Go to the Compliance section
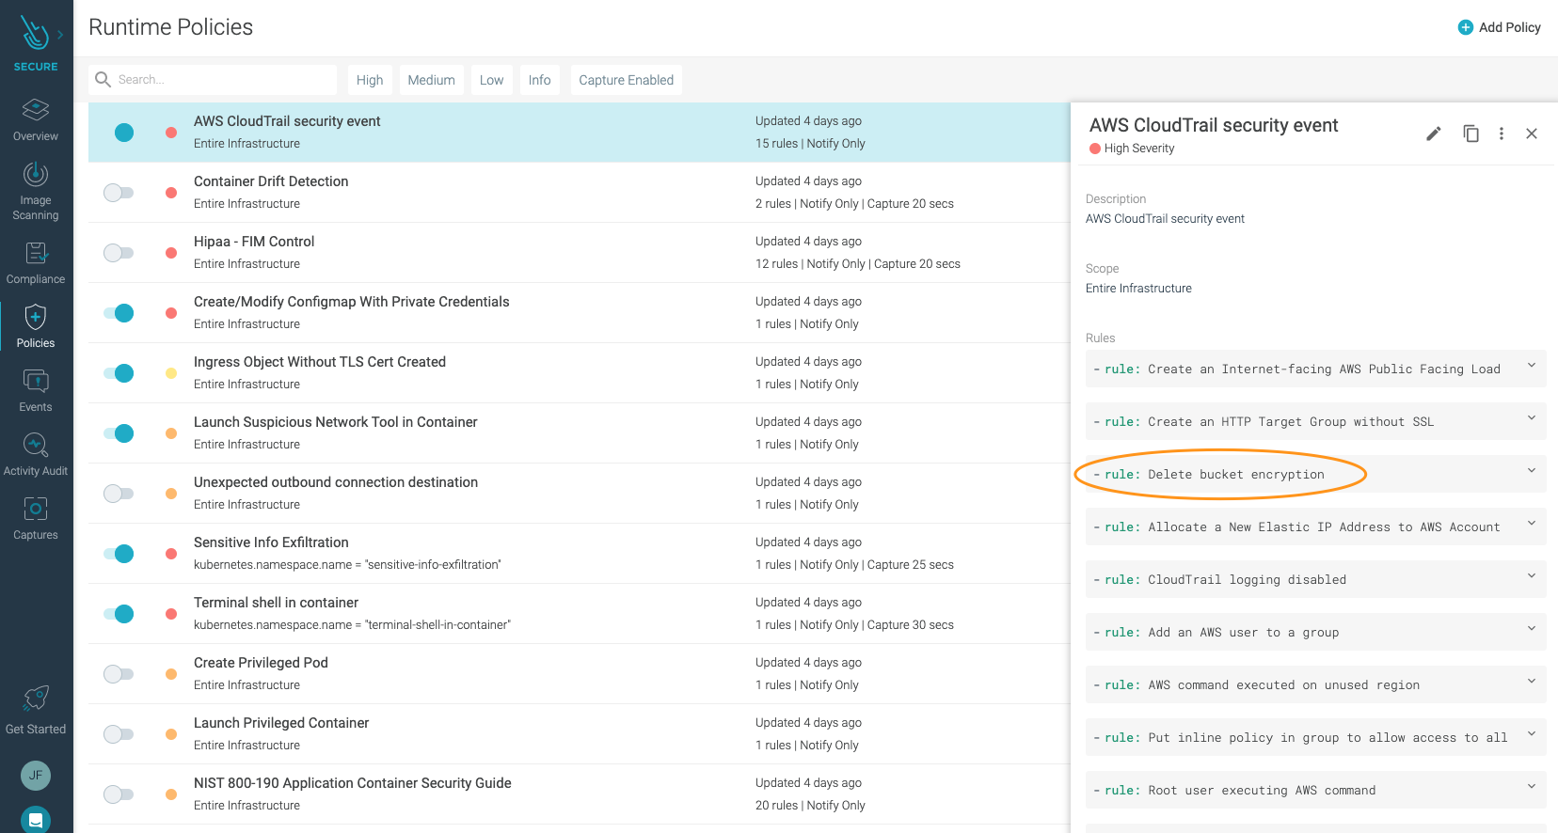Viewport: 1558px width, 833px height. pyautogui.click(x=36, y=263)
